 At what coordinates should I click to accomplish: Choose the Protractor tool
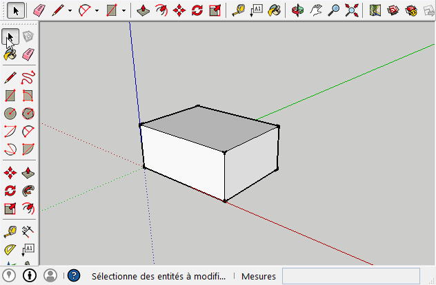click(x=10, y=249)
